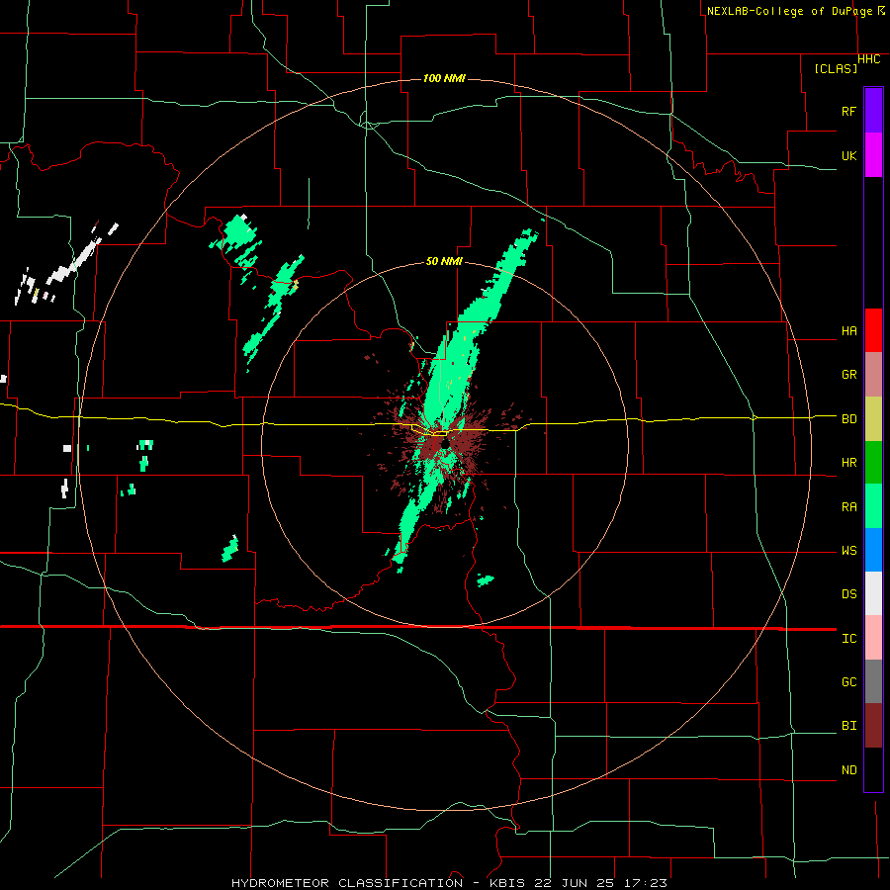Viewport: 890px width, 890px height.
Task: Click the WS legend label
Action: coord(848,550)
